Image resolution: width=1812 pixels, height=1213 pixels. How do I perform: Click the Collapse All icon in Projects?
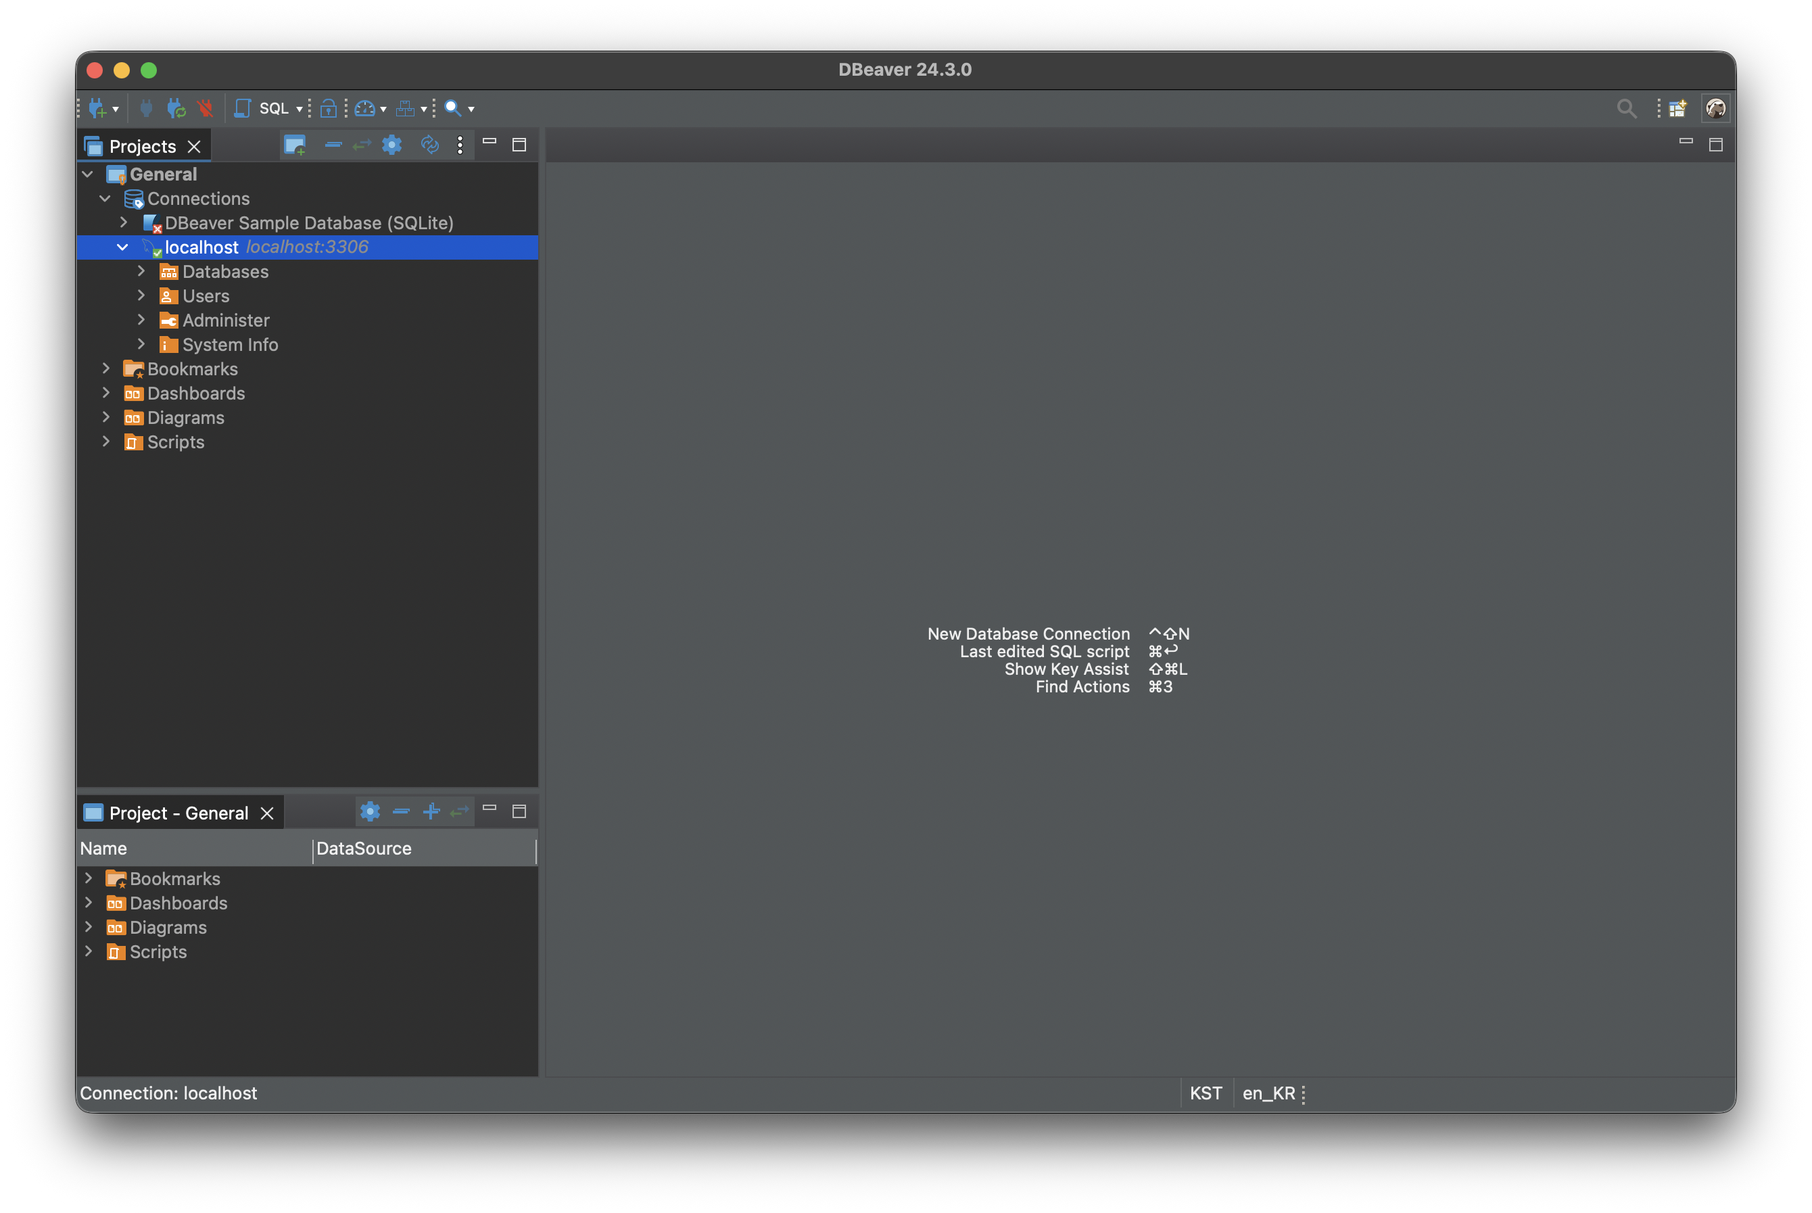pos(333,145)
